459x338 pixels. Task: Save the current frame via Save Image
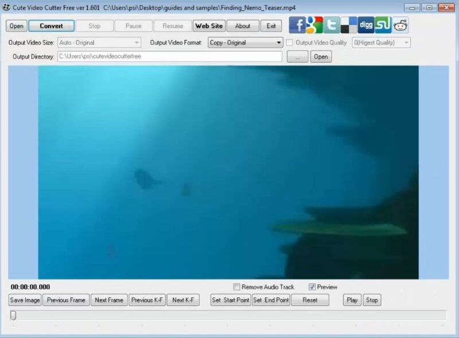[25, 300]
